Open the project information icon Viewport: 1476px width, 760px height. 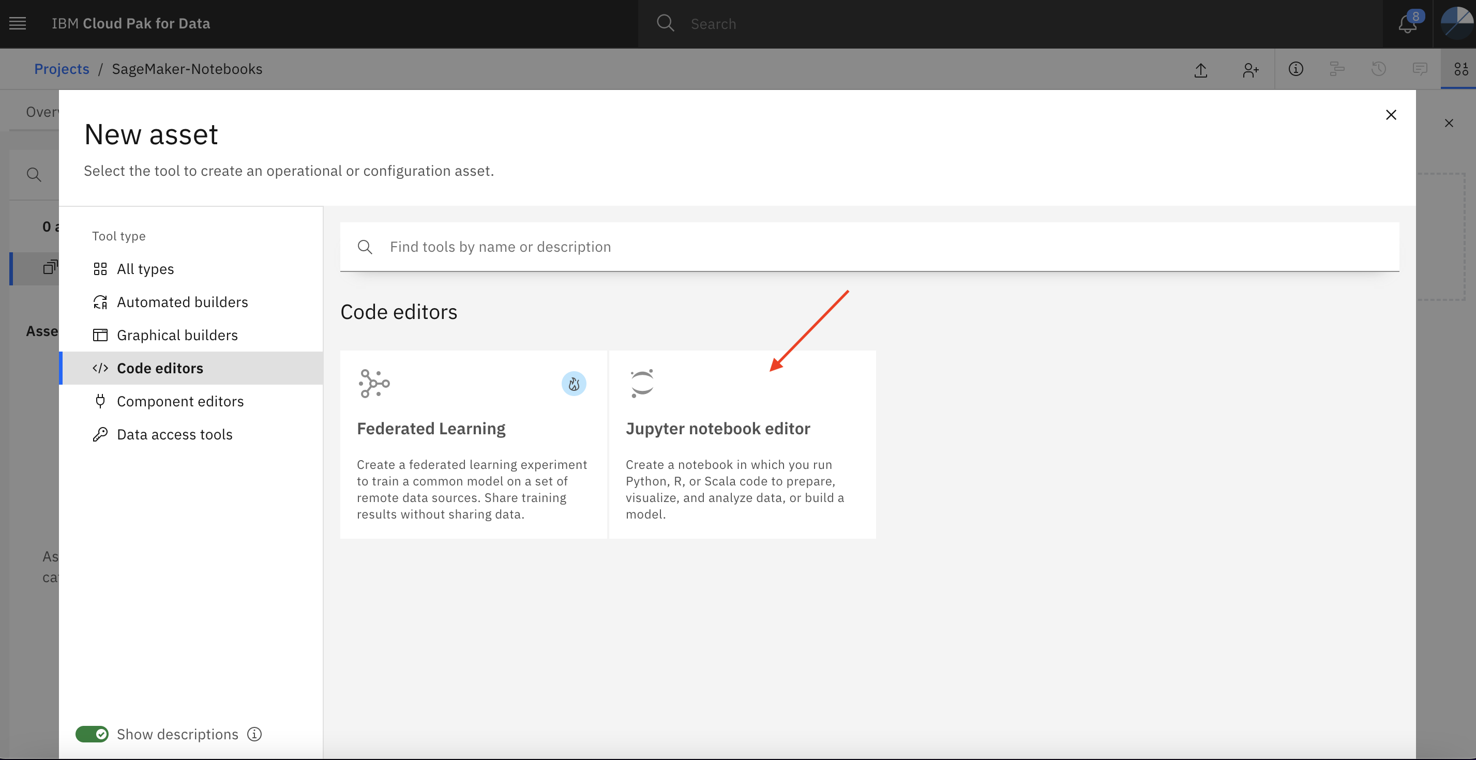pyautogui.click(x=1296, y=69)
